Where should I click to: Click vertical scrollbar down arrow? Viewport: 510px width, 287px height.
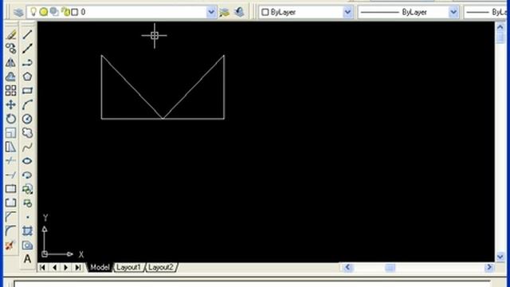pos(500,257)
